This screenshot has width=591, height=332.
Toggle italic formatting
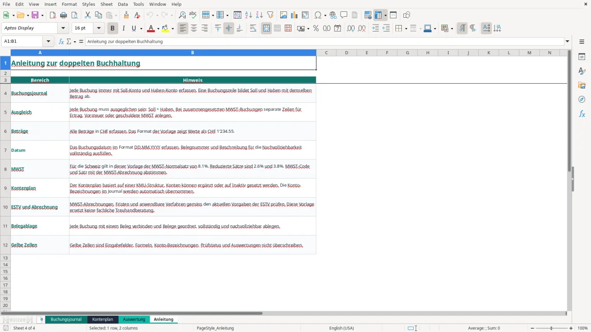click(123, 29)
